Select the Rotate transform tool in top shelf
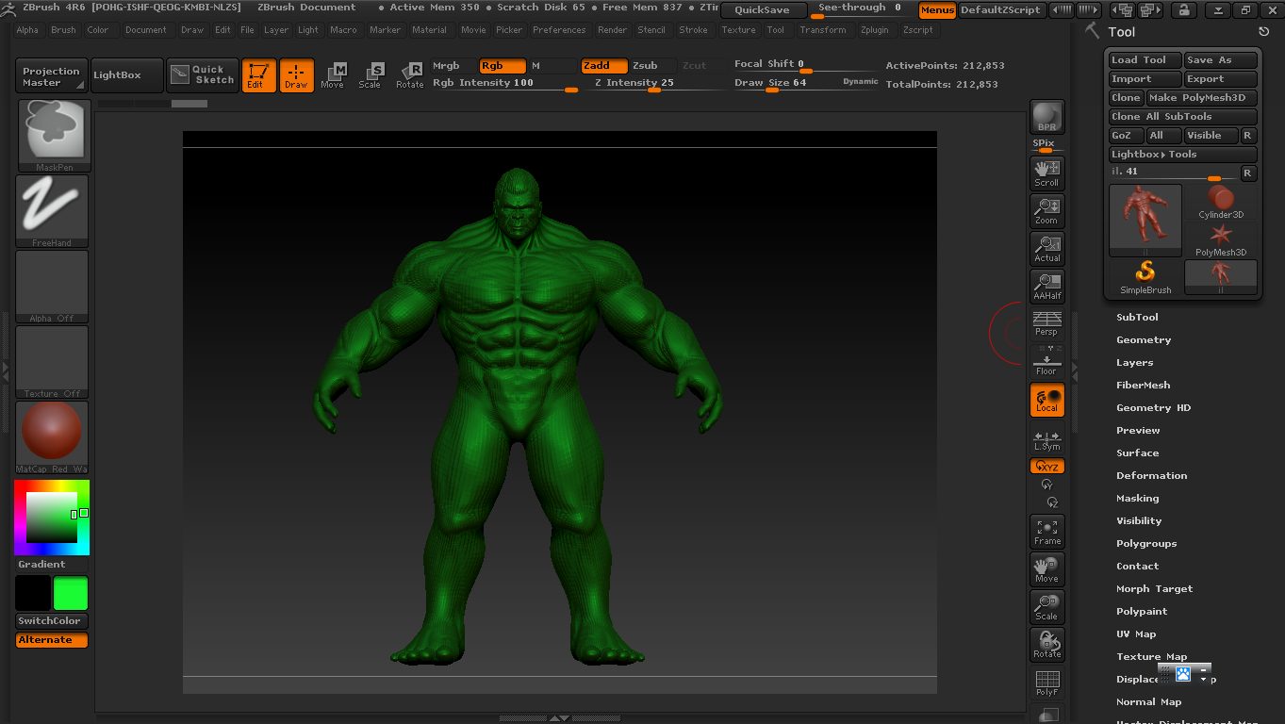 (x=410, y=75)
